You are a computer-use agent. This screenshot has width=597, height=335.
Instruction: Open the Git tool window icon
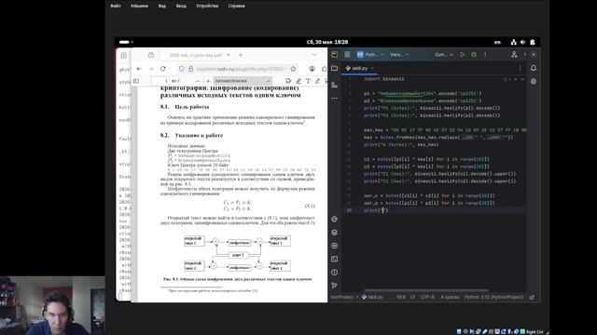(x=334, y=286)
